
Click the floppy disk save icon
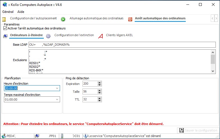coord(181,130)
